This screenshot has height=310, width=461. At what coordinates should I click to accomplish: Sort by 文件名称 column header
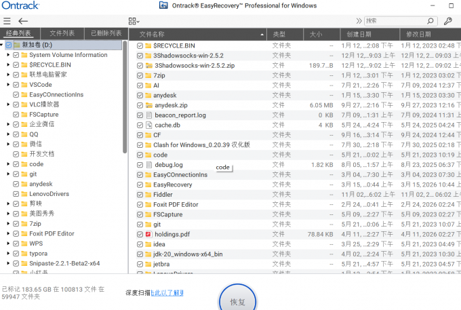click(x=197, y=35)
